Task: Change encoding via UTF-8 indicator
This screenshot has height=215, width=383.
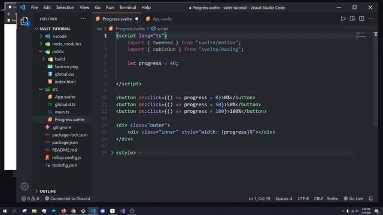Action: coord(303,198)
